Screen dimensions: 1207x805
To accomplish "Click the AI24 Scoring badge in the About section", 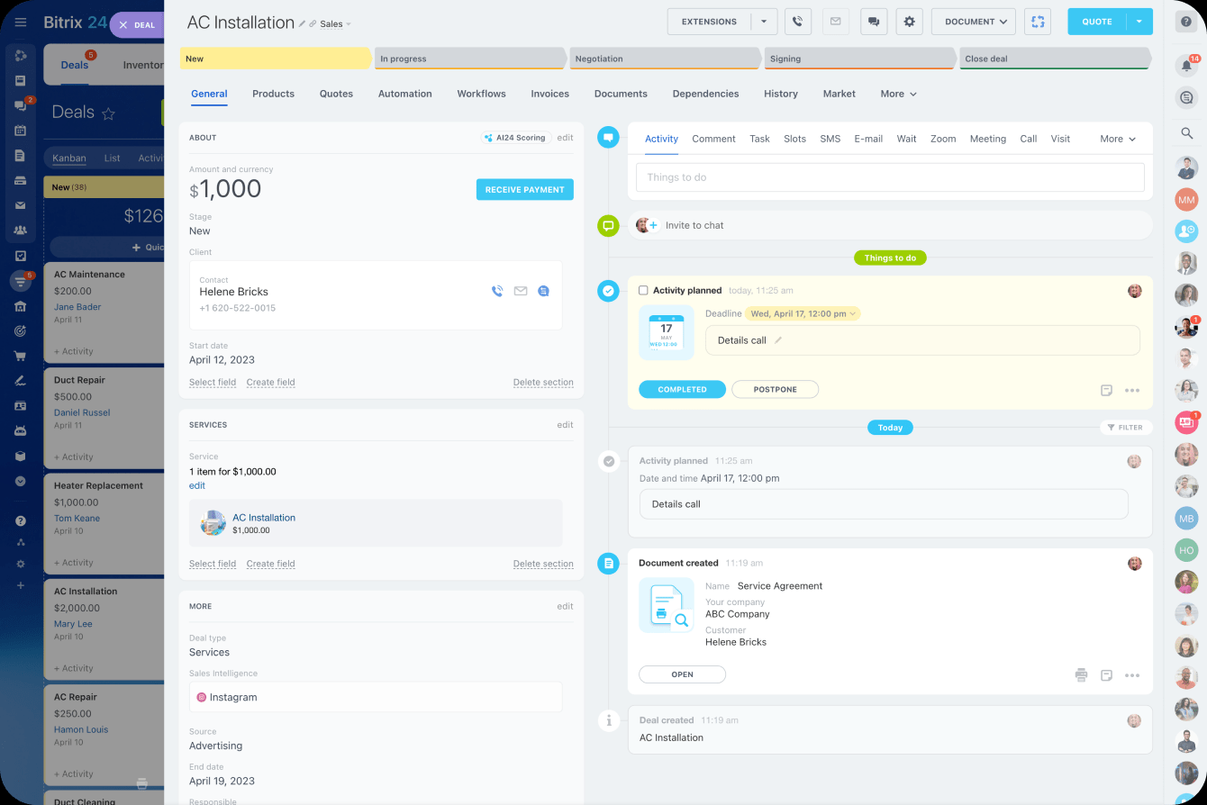I will coord(515,138).
